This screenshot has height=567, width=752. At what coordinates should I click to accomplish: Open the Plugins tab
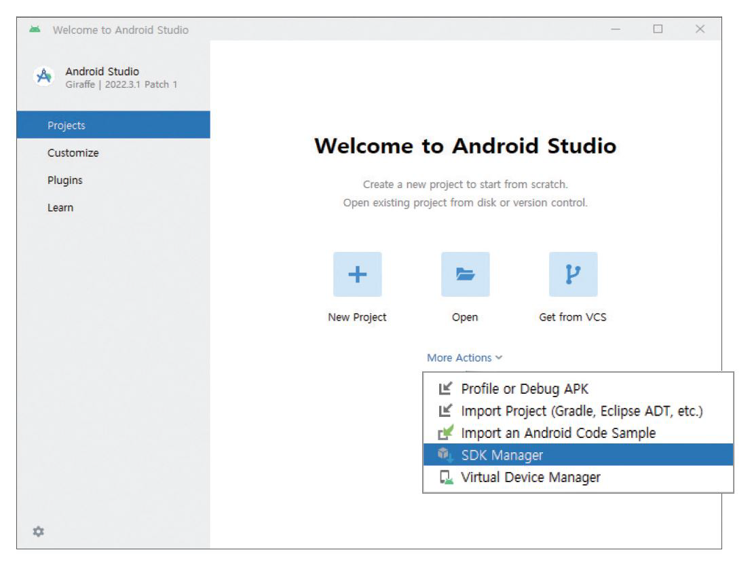[113, 180]
